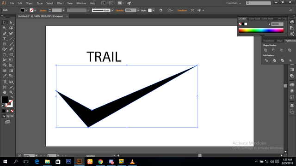Pick the Gradient tool

[11, 71]
